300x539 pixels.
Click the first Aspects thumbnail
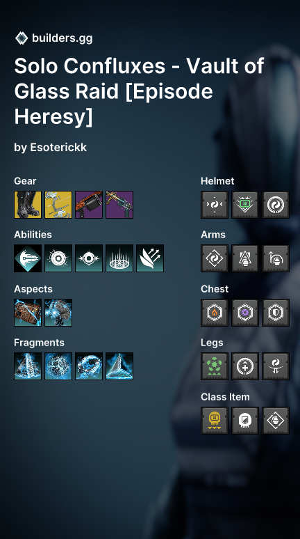pyautogui.click(x=28, y=313)
